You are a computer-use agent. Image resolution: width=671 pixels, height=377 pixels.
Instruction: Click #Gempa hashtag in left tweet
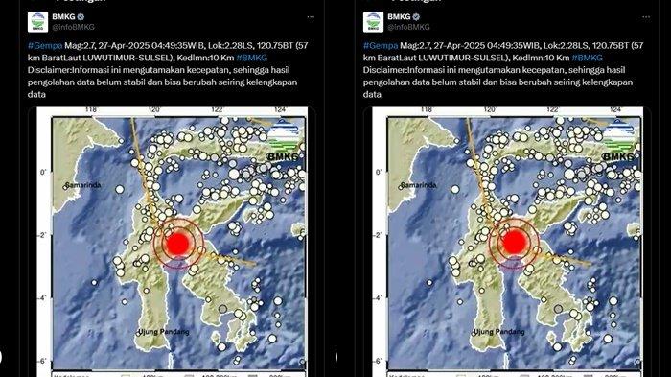45,45
